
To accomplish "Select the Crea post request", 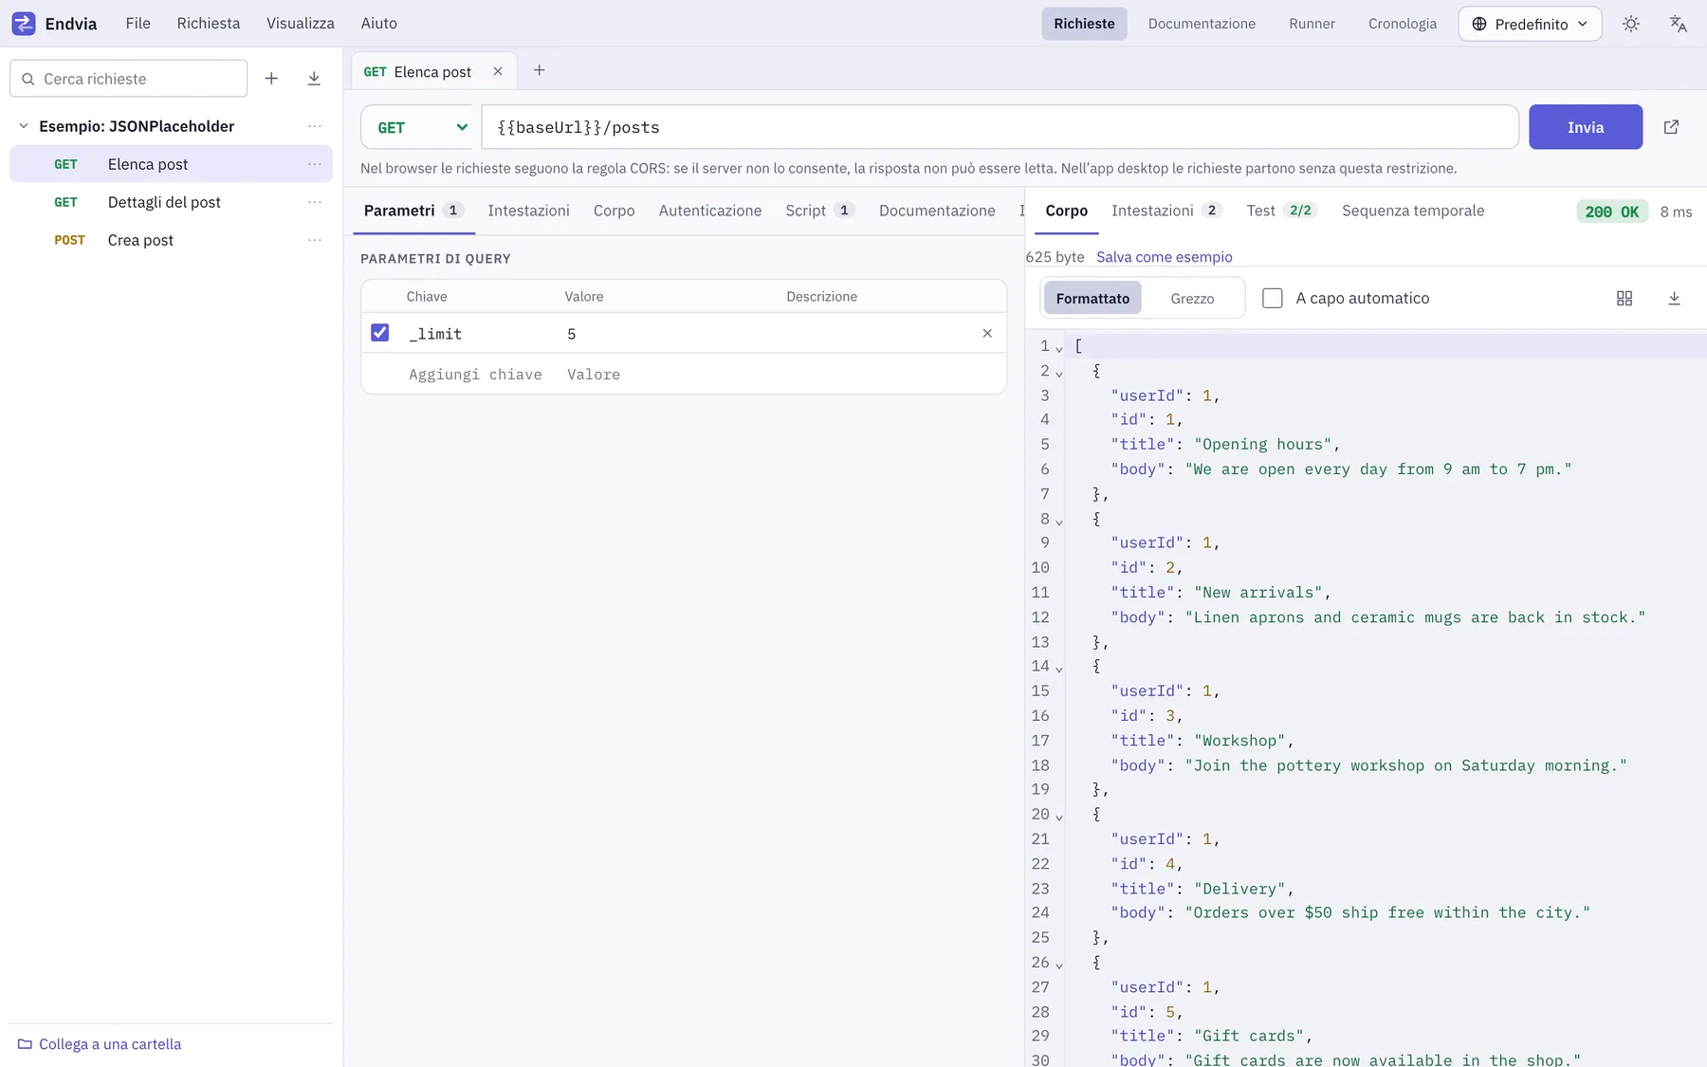I will coord(171,240).
